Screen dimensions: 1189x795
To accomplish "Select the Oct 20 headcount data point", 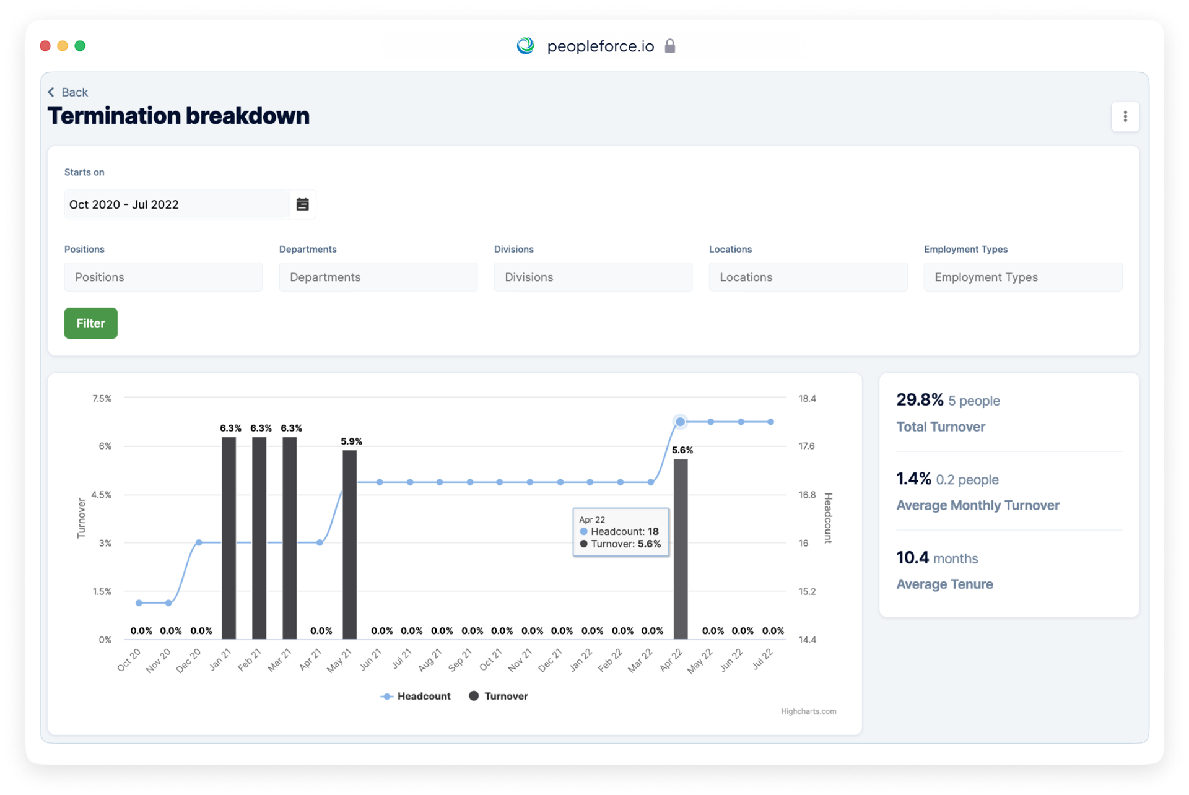I will point(139,602).
